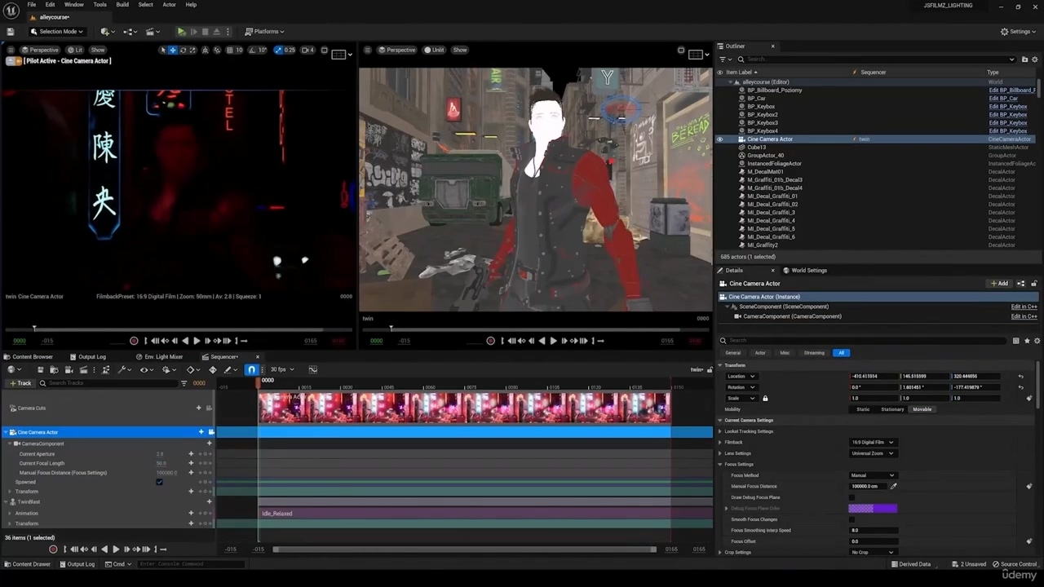Click the camera speed icon showing 4
Viewport: 1044px width, 587px height.
tap(307, 51)
